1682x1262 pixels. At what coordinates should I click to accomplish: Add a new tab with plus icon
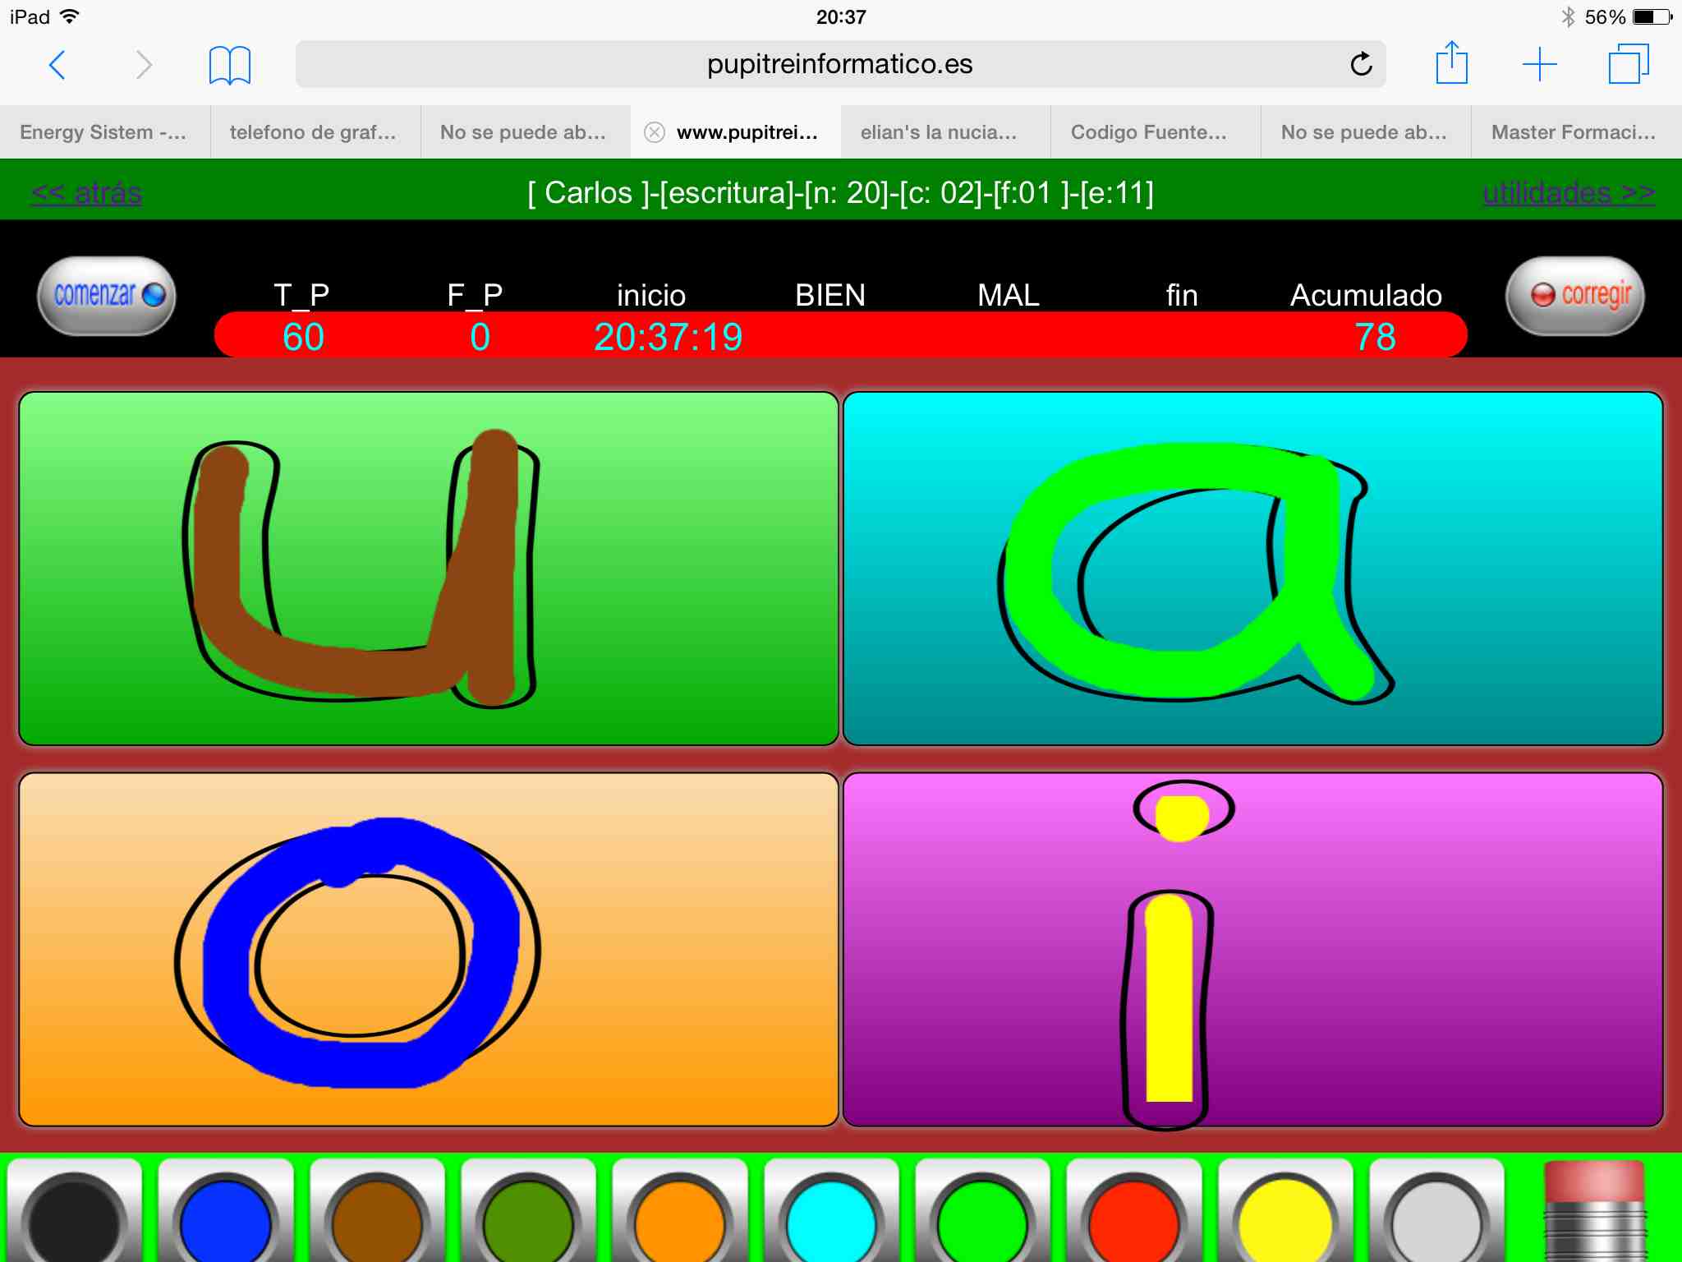coord(1539,64)
